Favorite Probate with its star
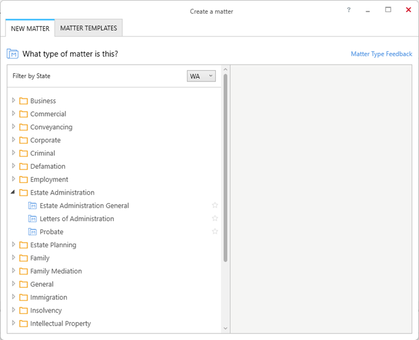Screen dimensions: 419x340 [215, 232]
